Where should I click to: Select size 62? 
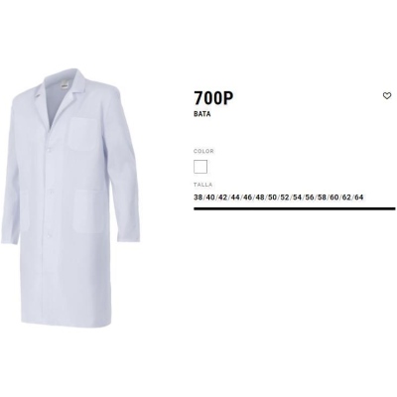346,198
